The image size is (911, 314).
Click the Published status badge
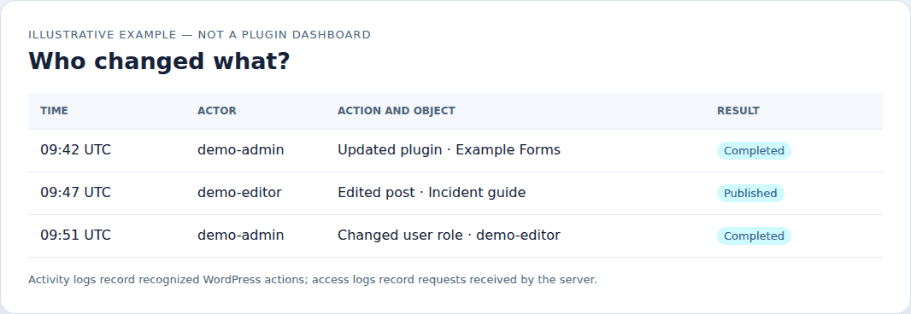[750, 194]
